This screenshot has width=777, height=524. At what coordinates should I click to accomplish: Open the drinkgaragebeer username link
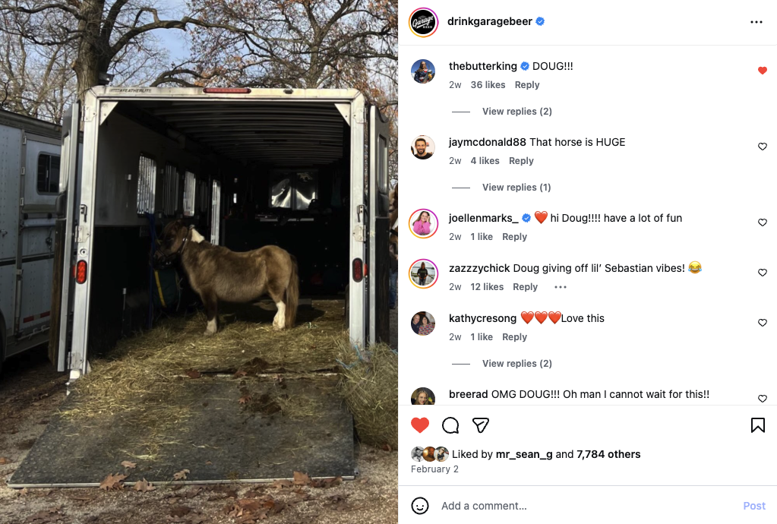pos(490,22)
